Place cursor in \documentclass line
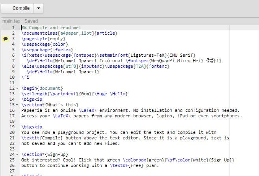This screenshot has height=176, width=259. (69, 33)
